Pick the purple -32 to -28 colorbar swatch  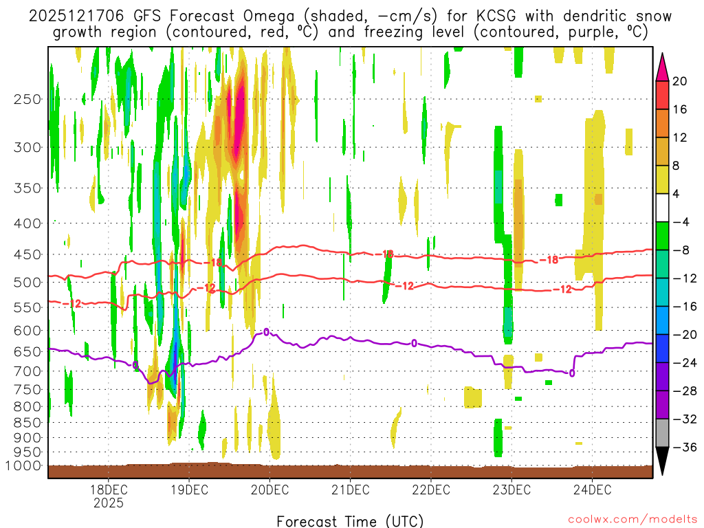pos(662,405)
